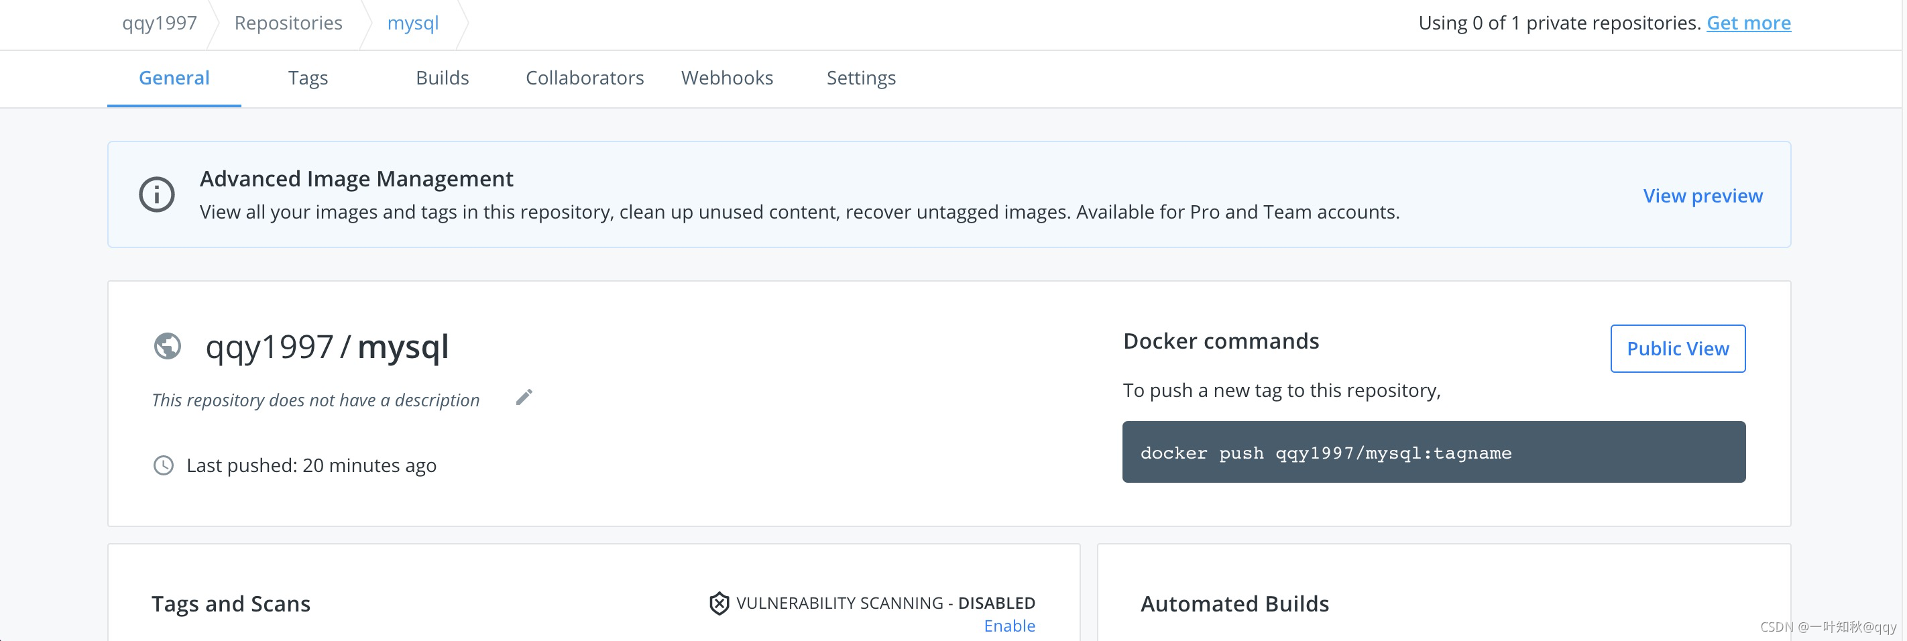Open the Builds tab
Image resolution: width=1907 pixels, height=641 pixels.
tap(442, 78)
